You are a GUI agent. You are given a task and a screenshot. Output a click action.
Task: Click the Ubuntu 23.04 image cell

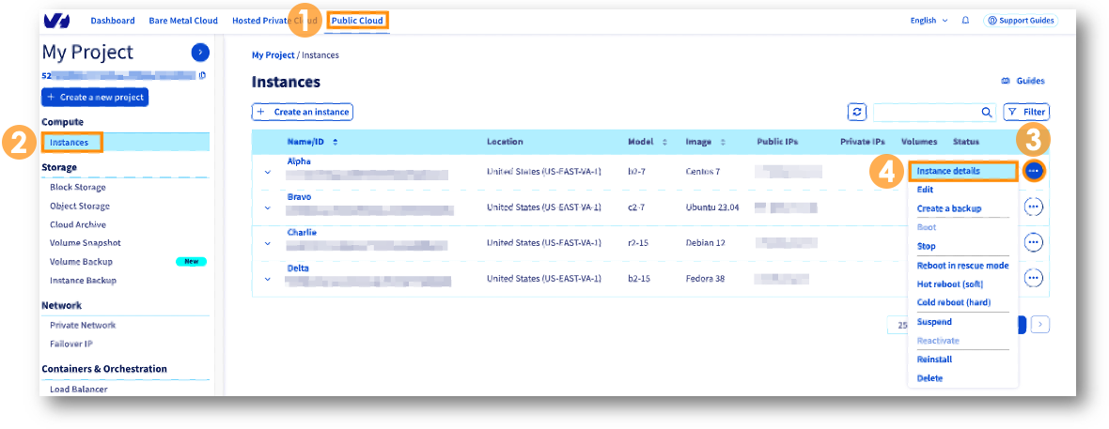click(x=712, y=207)
